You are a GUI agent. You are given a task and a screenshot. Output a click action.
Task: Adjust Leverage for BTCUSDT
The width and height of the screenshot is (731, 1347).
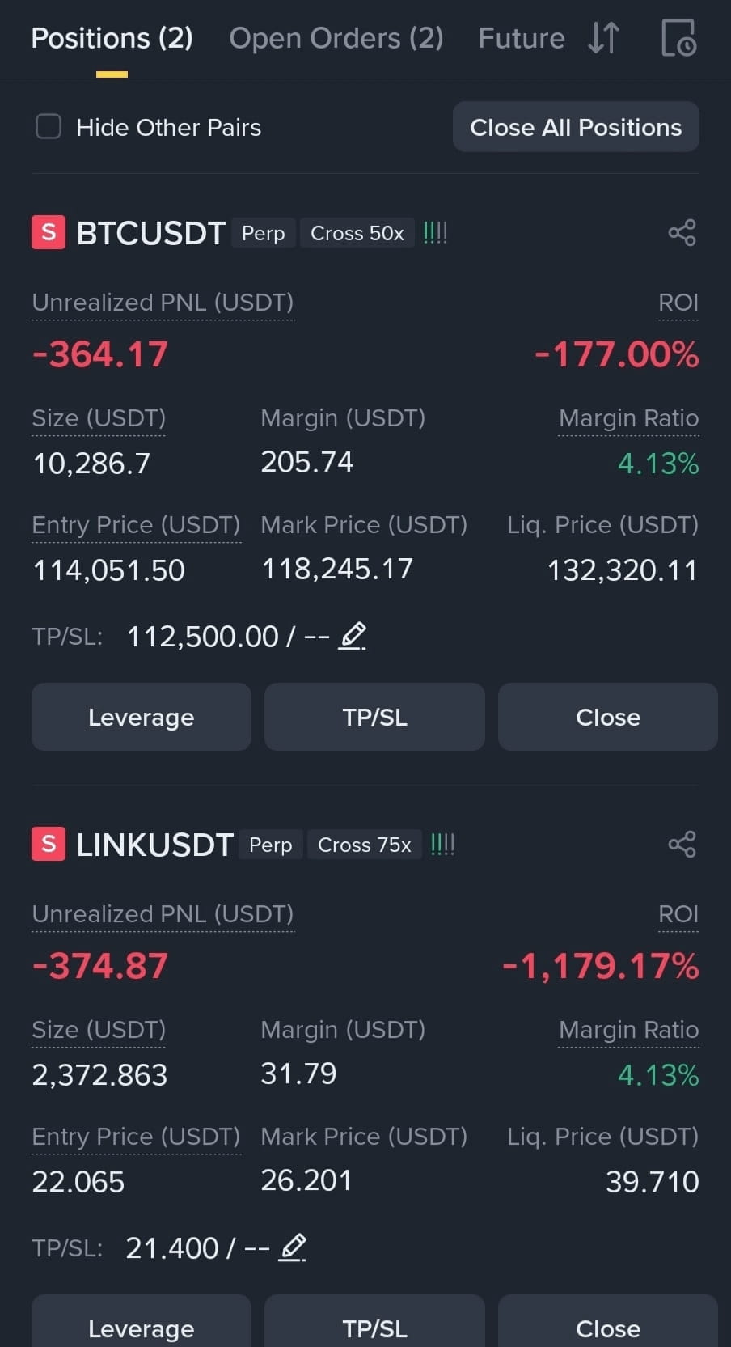[142, 717]
